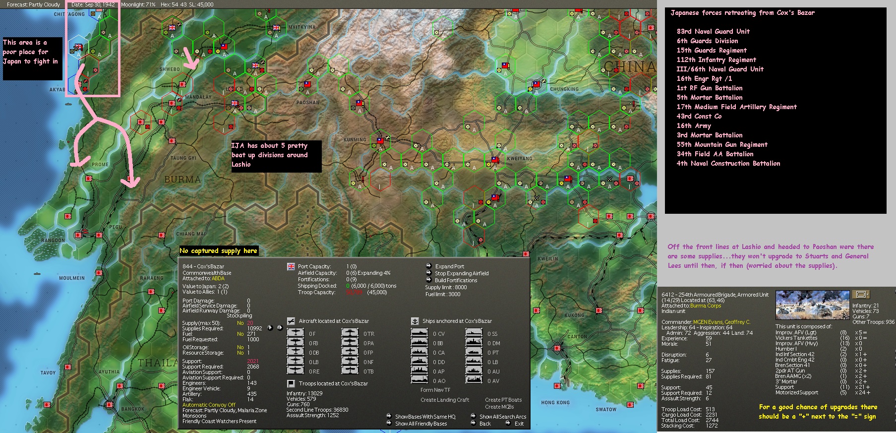Viewport: 896px width, 433px height.
Task: Select the torpedo bomber (TB) aircraft icon
Action: pyautogui.click(x=350, y=371)
